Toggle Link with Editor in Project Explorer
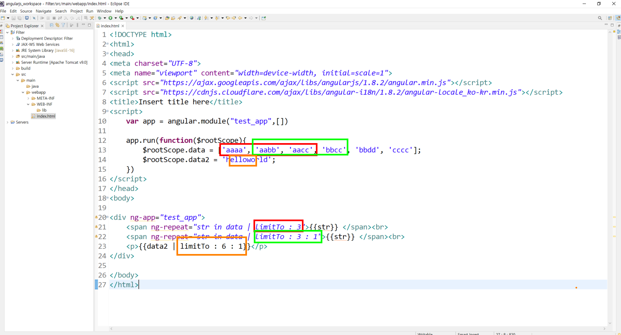The width and height of the screenshot is (621, 335). click(x=57, y=25)
